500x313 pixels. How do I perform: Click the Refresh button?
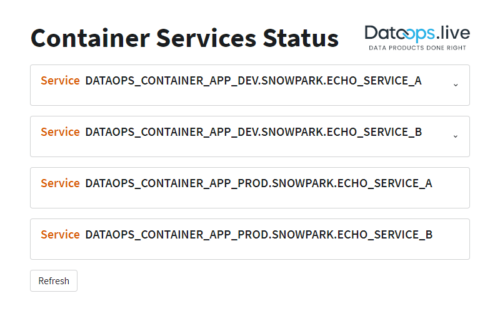(54, 281)
